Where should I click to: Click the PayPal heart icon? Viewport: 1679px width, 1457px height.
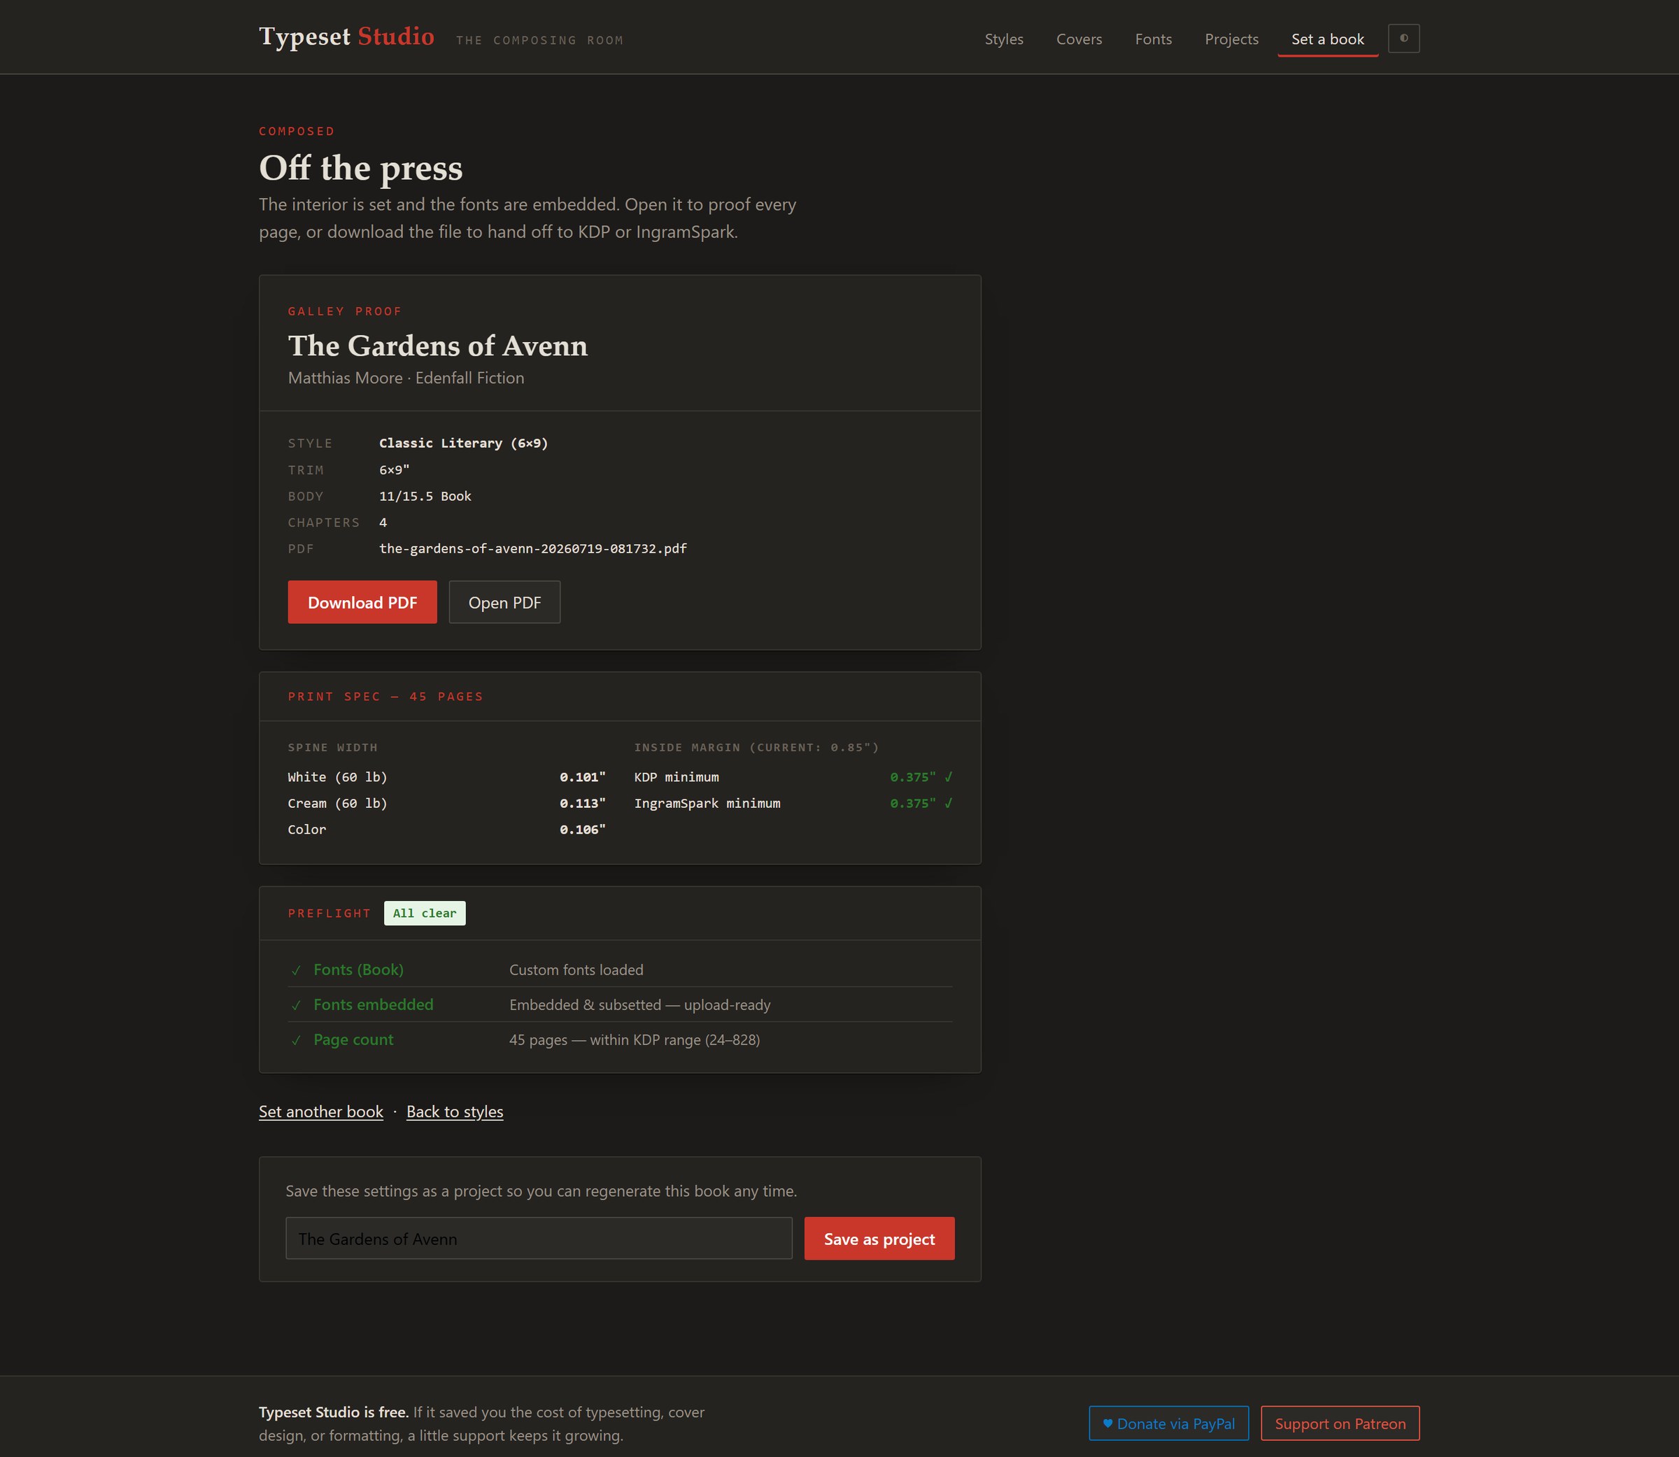[x=1107, y=1423]
